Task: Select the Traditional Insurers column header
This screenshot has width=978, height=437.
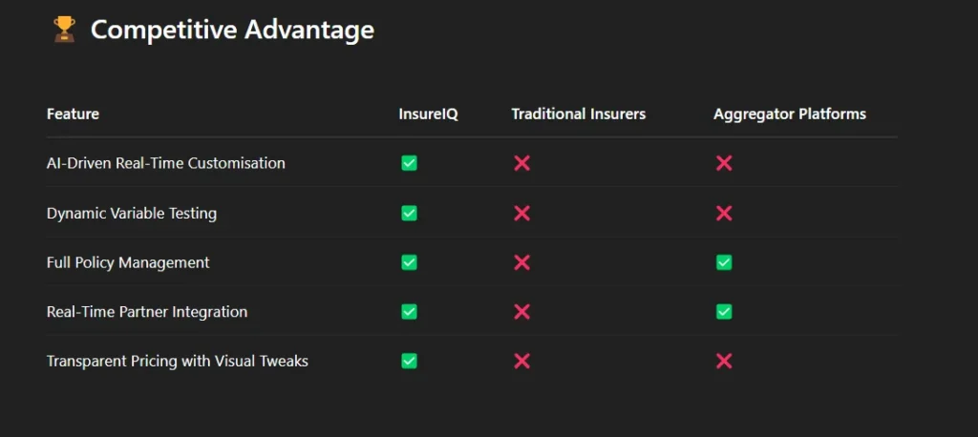Action: (579, 114)
